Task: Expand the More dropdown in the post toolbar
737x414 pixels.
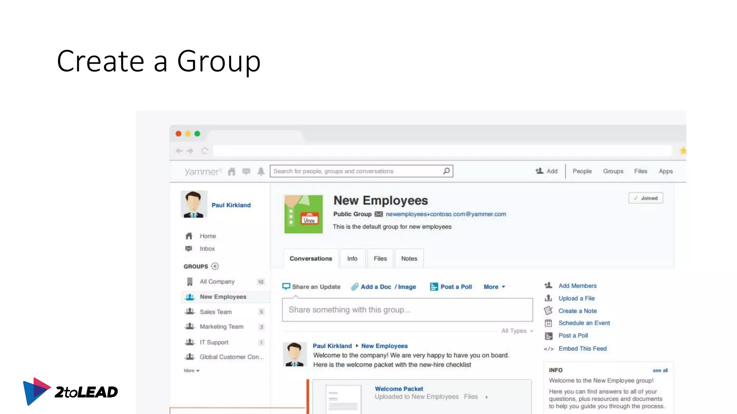Action: [494, 287]
